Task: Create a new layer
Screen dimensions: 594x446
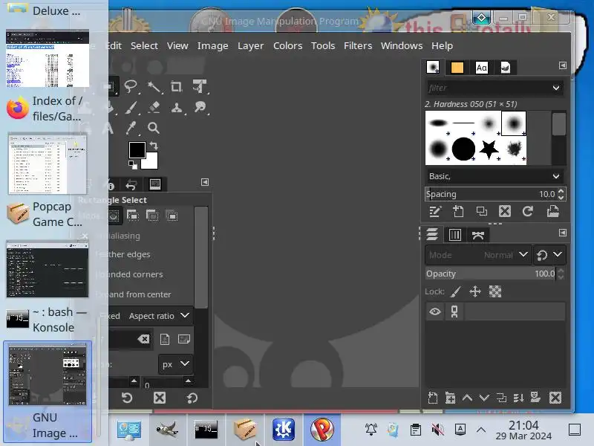Action: 433,398
